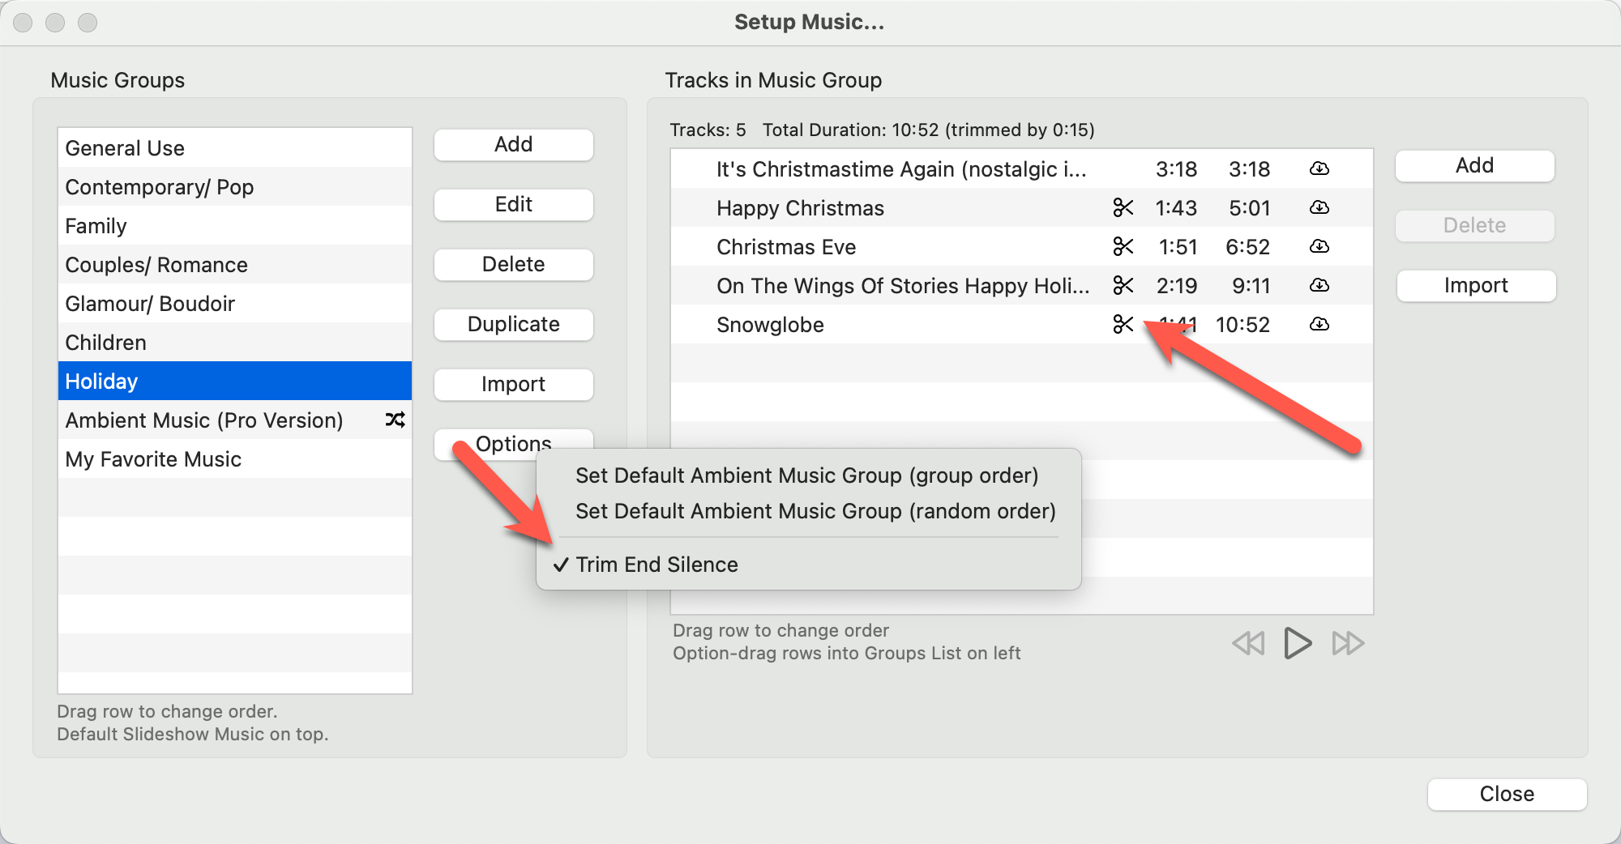This screenshot has width=1621, height=844.
Task: Click Duplicate for the music group
Action: tap(513, 325)
